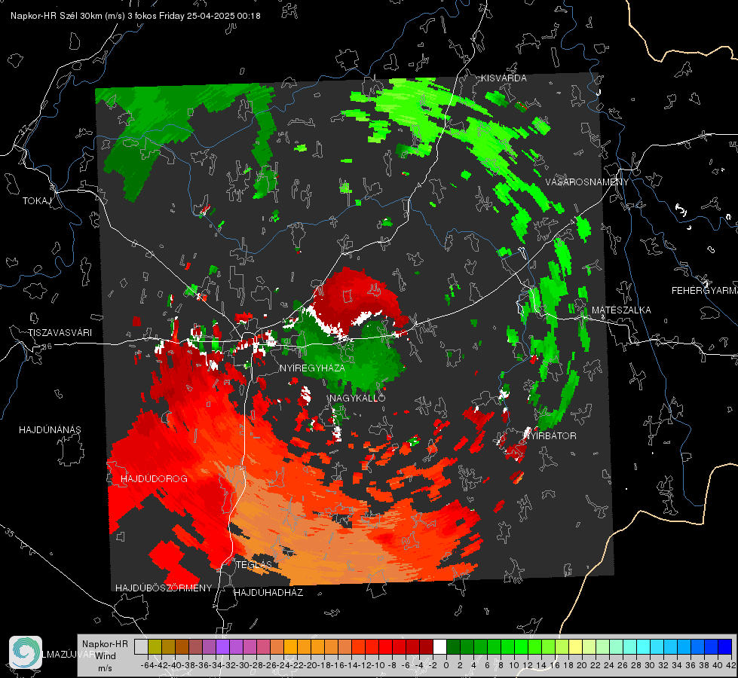738x678 pixels.
Task: Pick the yellow swatch between 18 and 20
Action: point(575,646)
